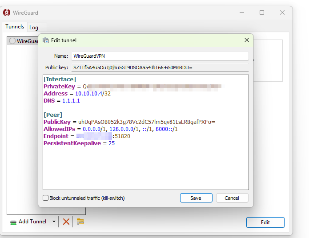
Task: Maximize the WireGuard main window
Action: pos(262,13)
